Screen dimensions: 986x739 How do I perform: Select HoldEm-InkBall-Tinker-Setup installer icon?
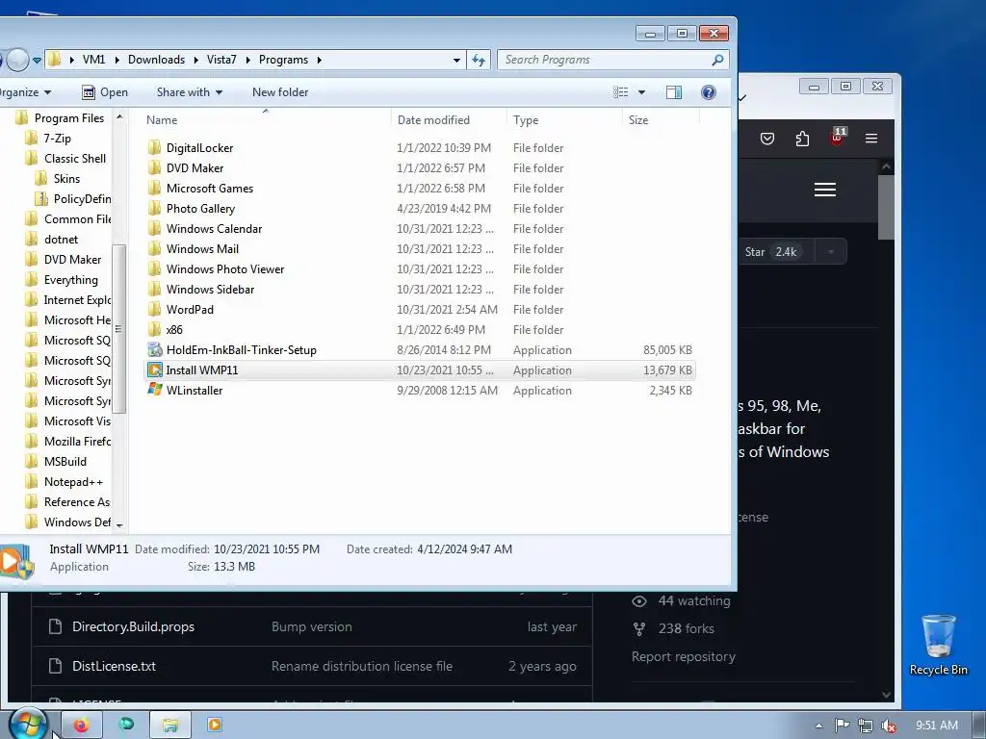pos(155,349)
